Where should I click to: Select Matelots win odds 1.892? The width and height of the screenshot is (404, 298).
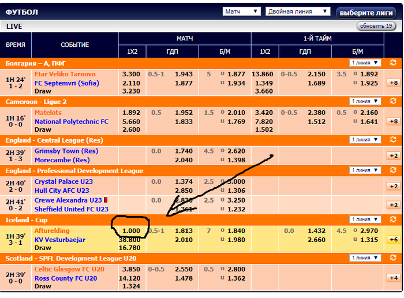[x=131, y=113]
